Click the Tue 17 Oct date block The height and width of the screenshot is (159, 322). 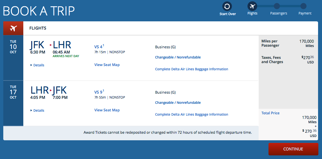coord(13,92)
